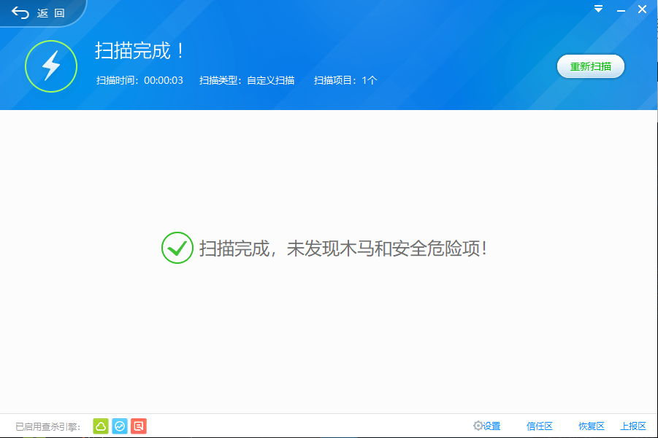The height and width of the screenshot is (438, 658).
Task: Open the 设置 settings link
Action: pyautogui.click(x=491, y=426)
